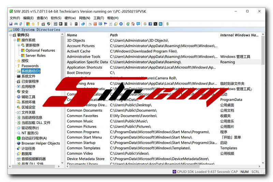
Task: Select Server Roles in the tree
Action: click(35, 56)
